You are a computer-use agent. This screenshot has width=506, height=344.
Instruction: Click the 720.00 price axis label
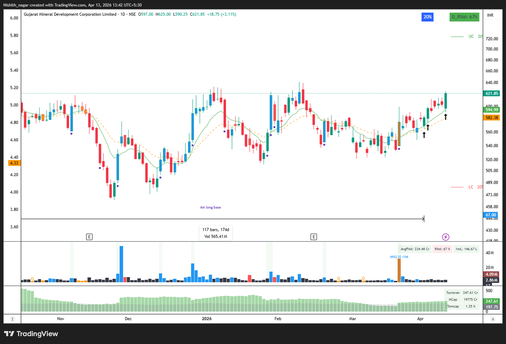coord(492,39)
